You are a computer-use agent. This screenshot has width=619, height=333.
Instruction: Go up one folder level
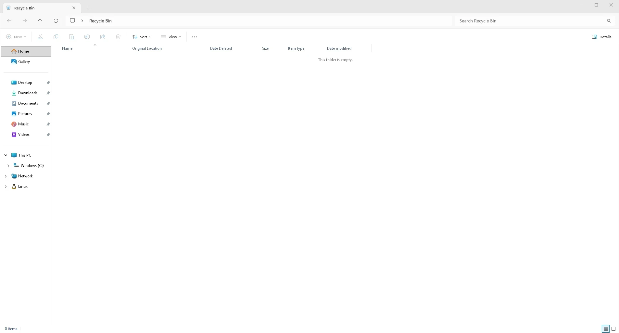pyautogui.click(x=40, y=21)
